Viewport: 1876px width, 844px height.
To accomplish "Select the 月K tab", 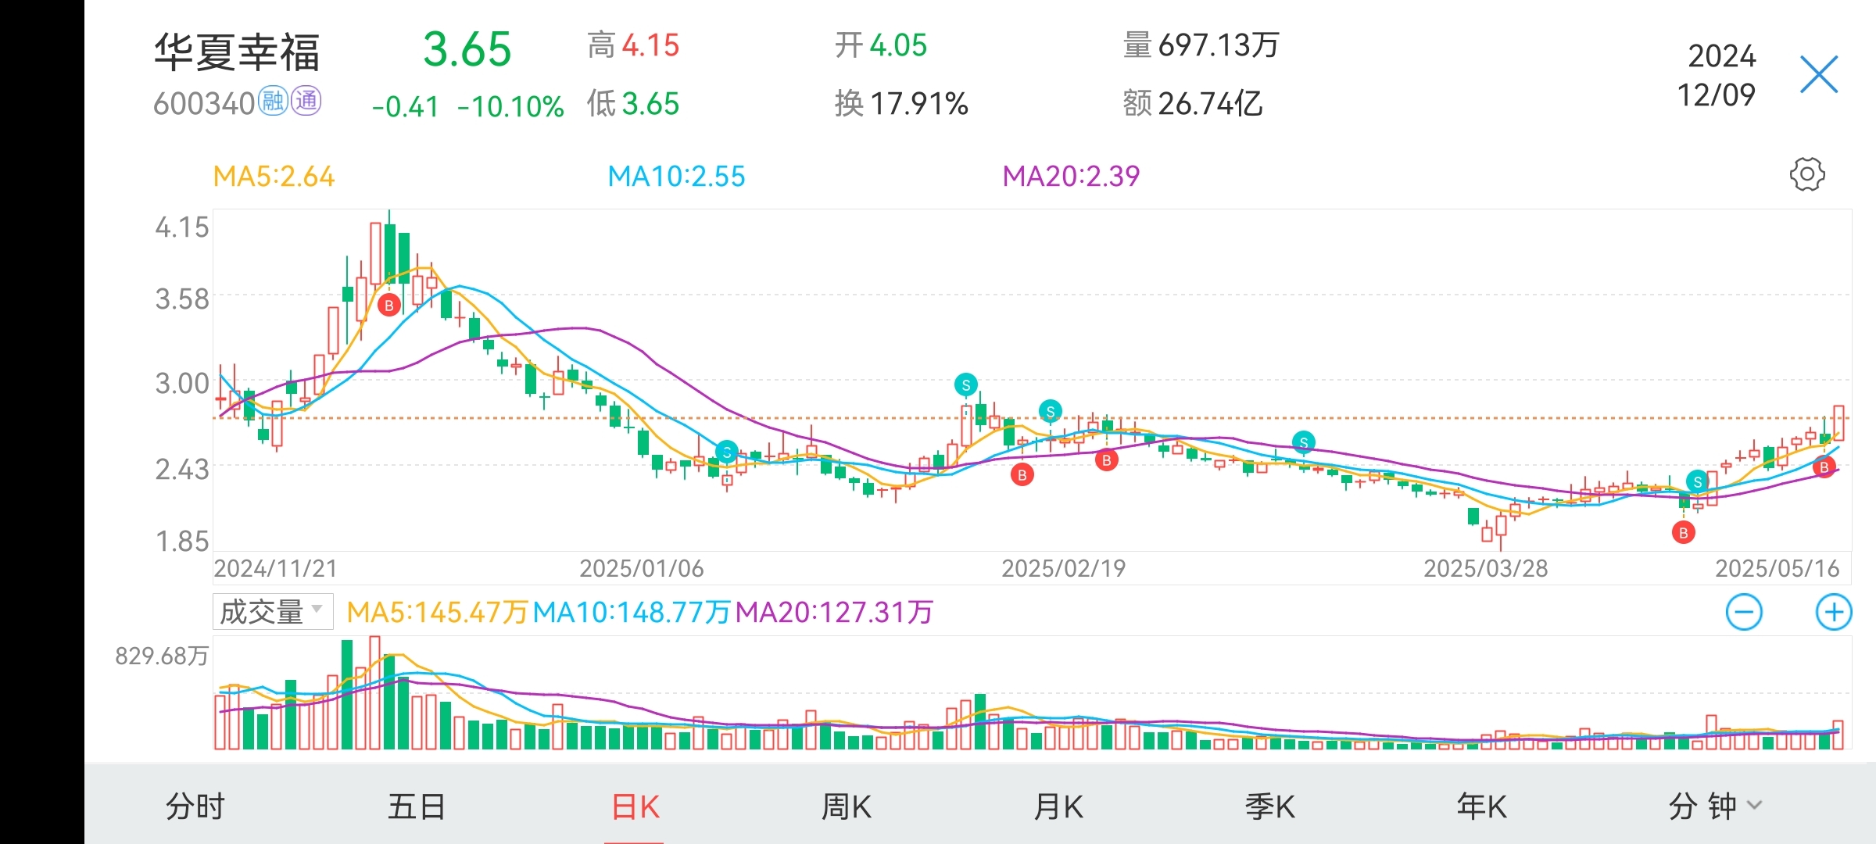I will click(x=1058, y=806).
